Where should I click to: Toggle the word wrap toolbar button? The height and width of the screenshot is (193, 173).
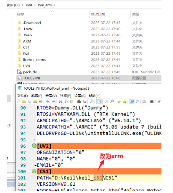coord(99,101)
